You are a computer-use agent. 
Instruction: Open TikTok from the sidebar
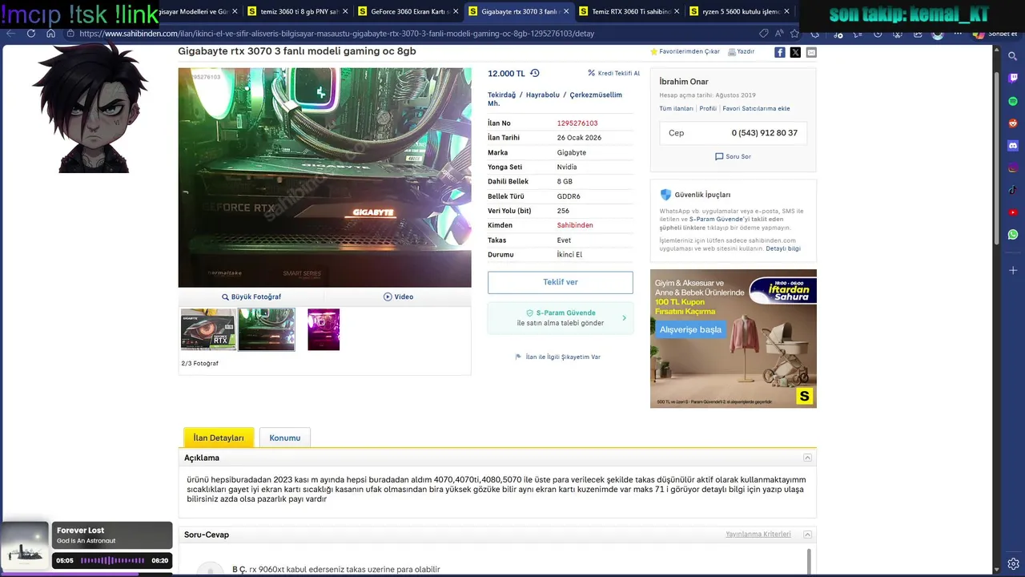[x=1013, y=190]
